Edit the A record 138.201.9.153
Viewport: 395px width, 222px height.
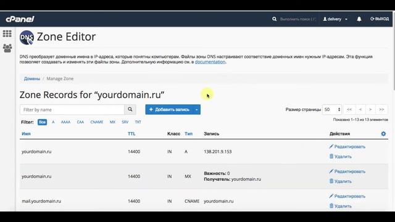click(347, 147)
